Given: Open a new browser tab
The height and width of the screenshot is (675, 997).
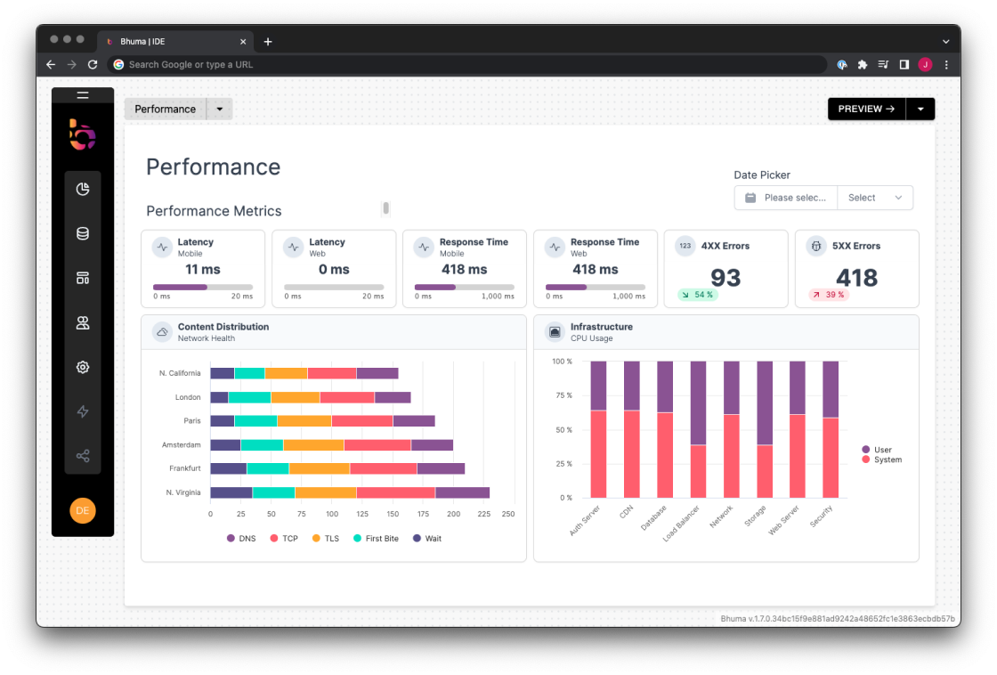Looking at the screenshot, I should (x=268, y=41).
